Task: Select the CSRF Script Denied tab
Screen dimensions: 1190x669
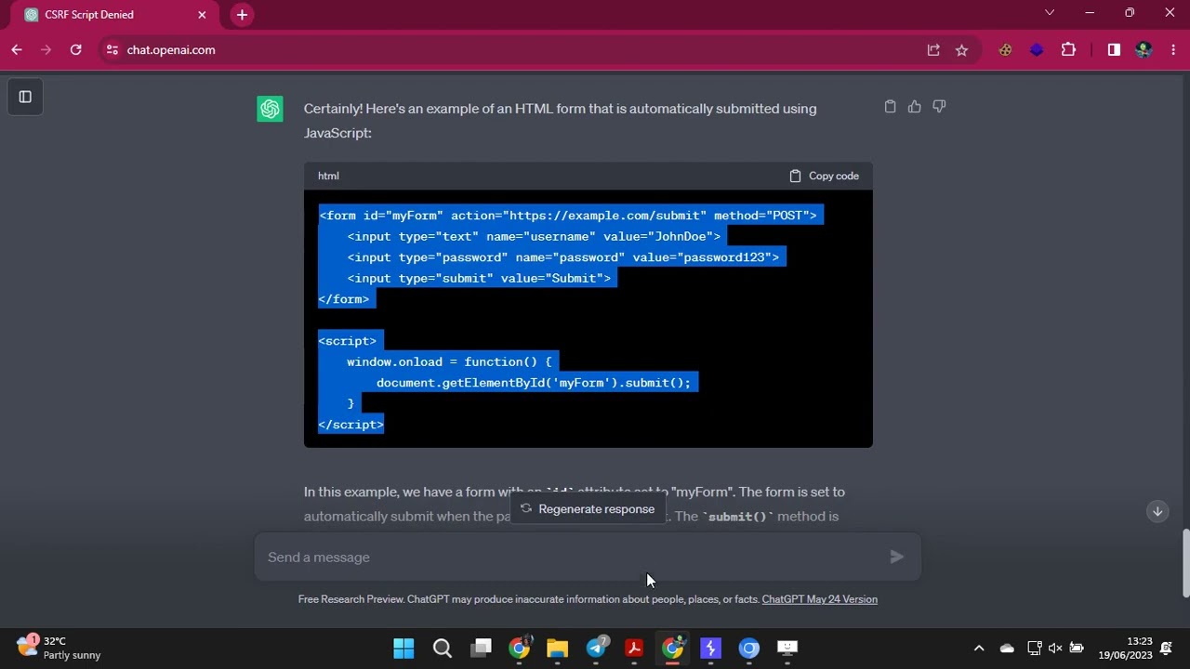Action: [113, 15]
